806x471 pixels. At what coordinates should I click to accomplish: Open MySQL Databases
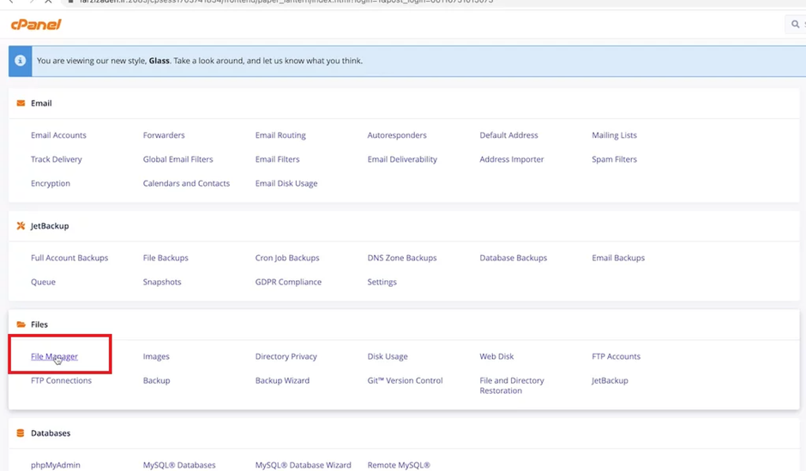pos(179,465)
